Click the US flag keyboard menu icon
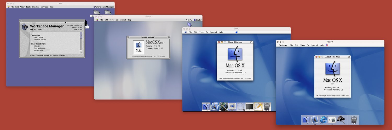 [x=327, y=45]
